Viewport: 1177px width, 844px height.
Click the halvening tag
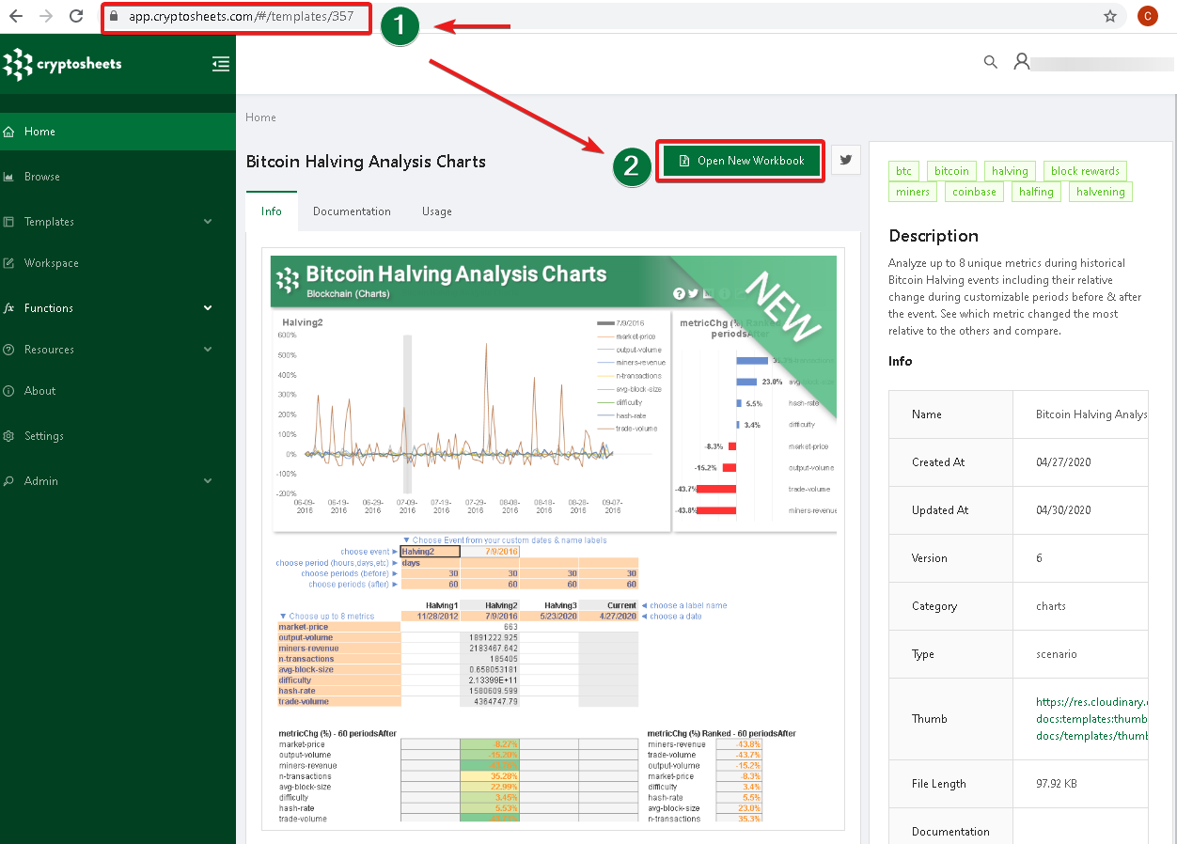click(1100, 192)
